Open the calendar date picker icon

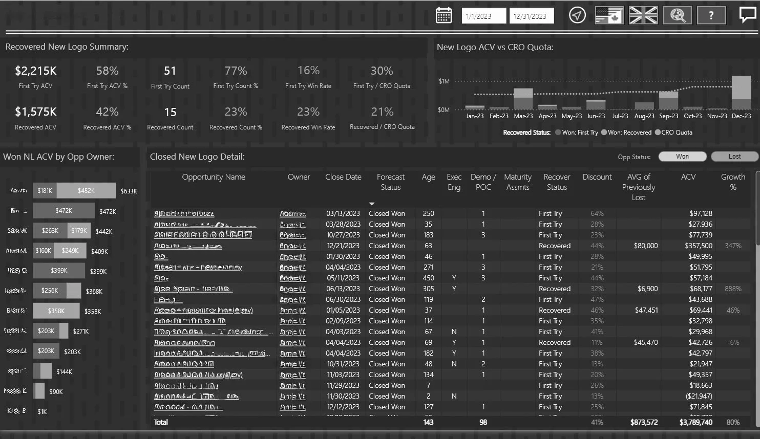[444, 15]
